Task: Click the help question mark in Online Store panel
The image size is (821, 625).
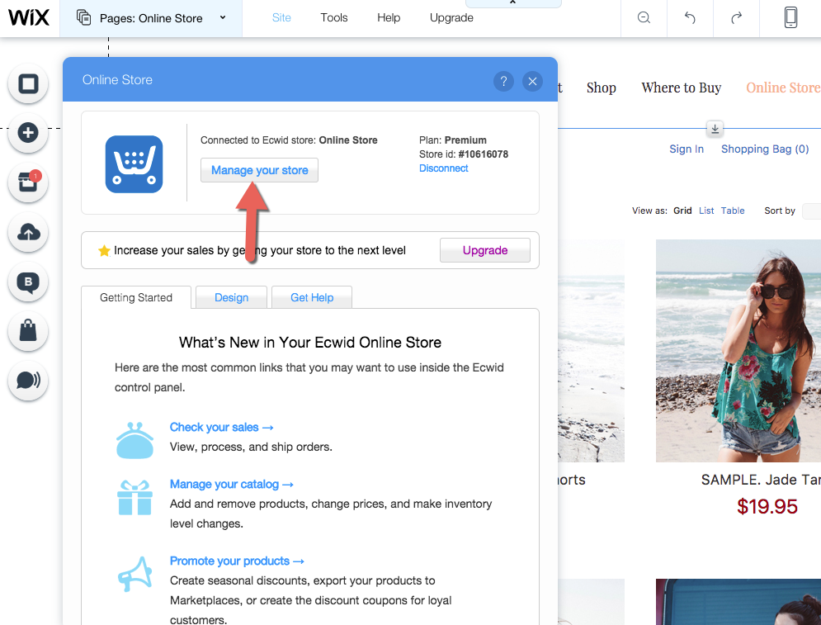Action: pyautogui.click(x=503, y=81)
